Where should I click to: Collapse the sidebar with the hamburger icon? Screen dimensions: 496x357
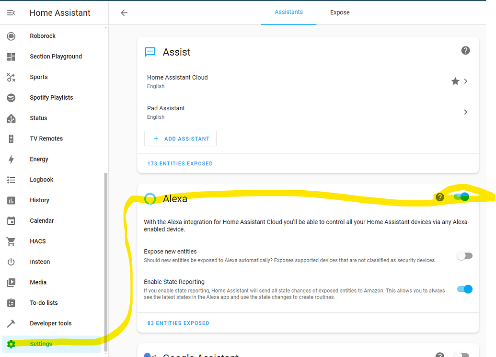[x=11, y=12]
